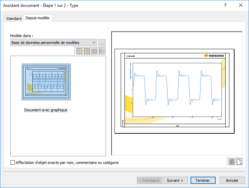Viewport: 249px width, 188px height.
Task: Click the Document avec graphique label
Action: point(46,110)
